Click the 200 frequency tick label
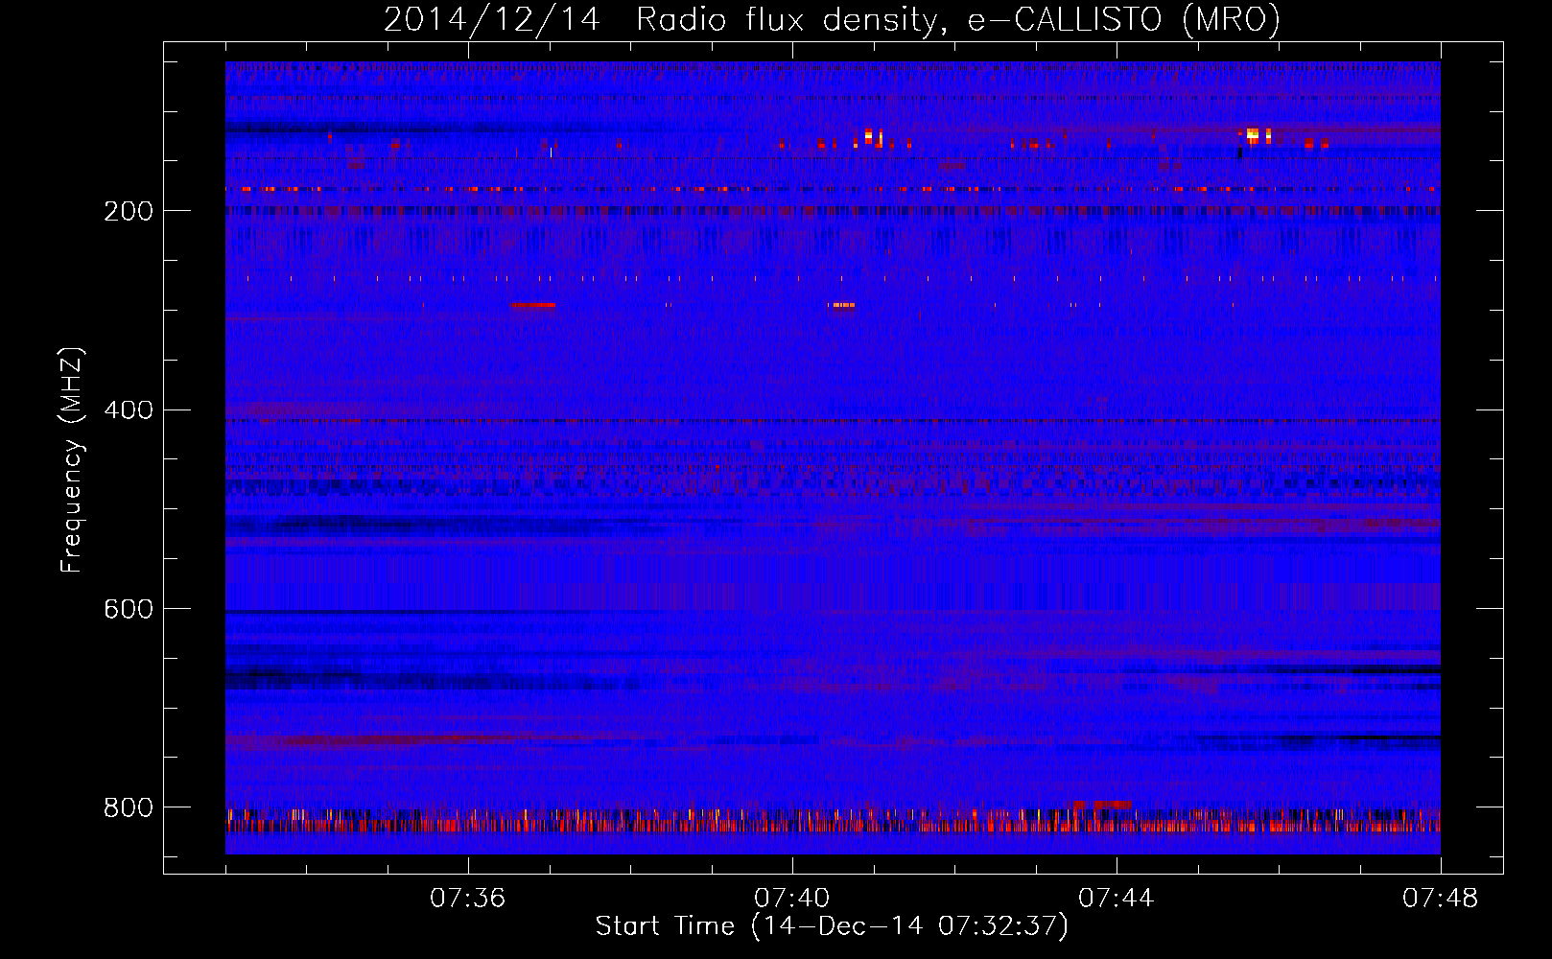The height and width of the screenshot is (959, 1552). tap(129, 212)
